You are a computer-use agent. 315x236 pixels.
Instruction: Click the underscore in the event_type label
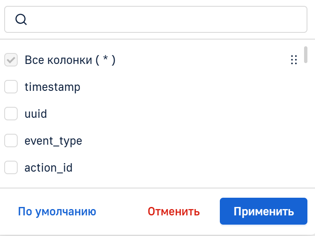click(56, 145)
